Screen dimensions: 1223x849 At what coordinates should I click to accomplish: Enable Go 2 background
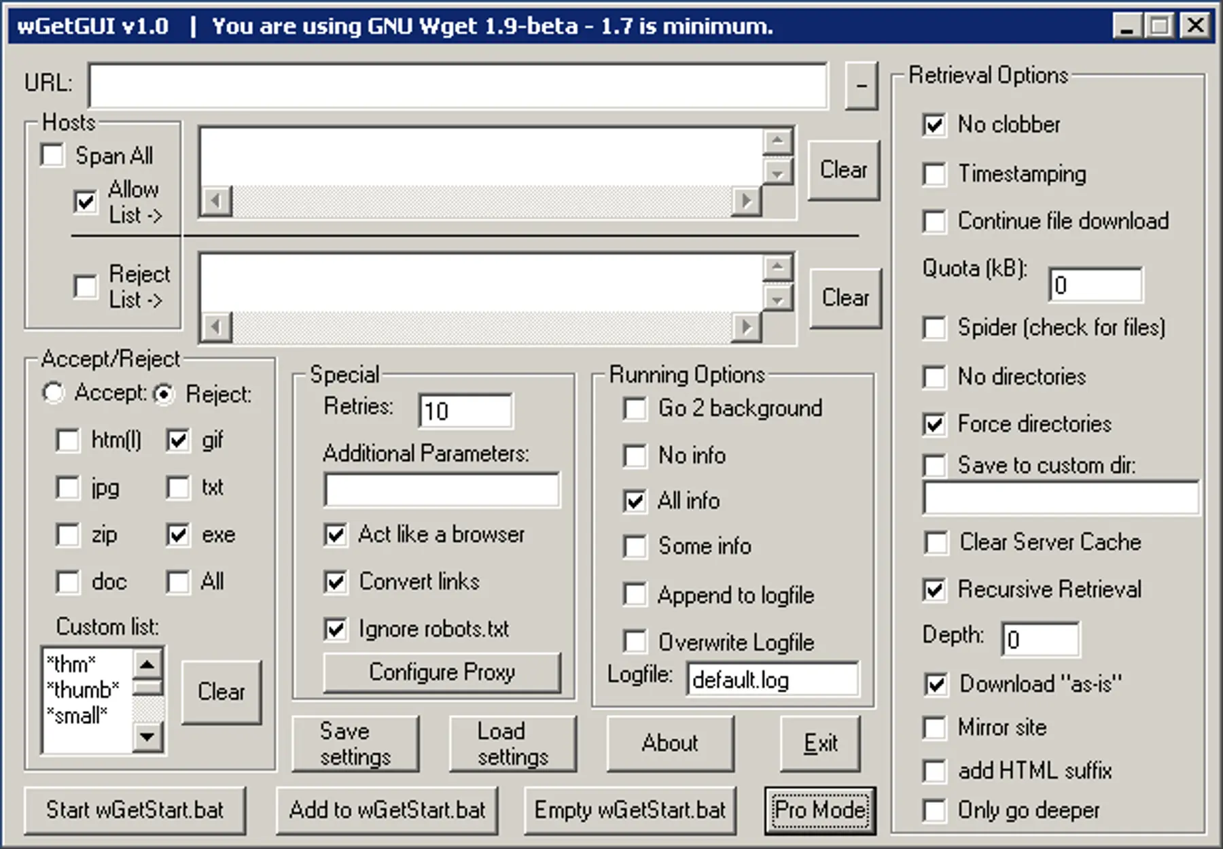(635, 409)
